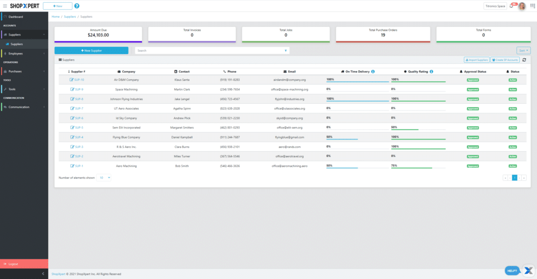Click the edit icon for SUP-10

coord(72,80)
